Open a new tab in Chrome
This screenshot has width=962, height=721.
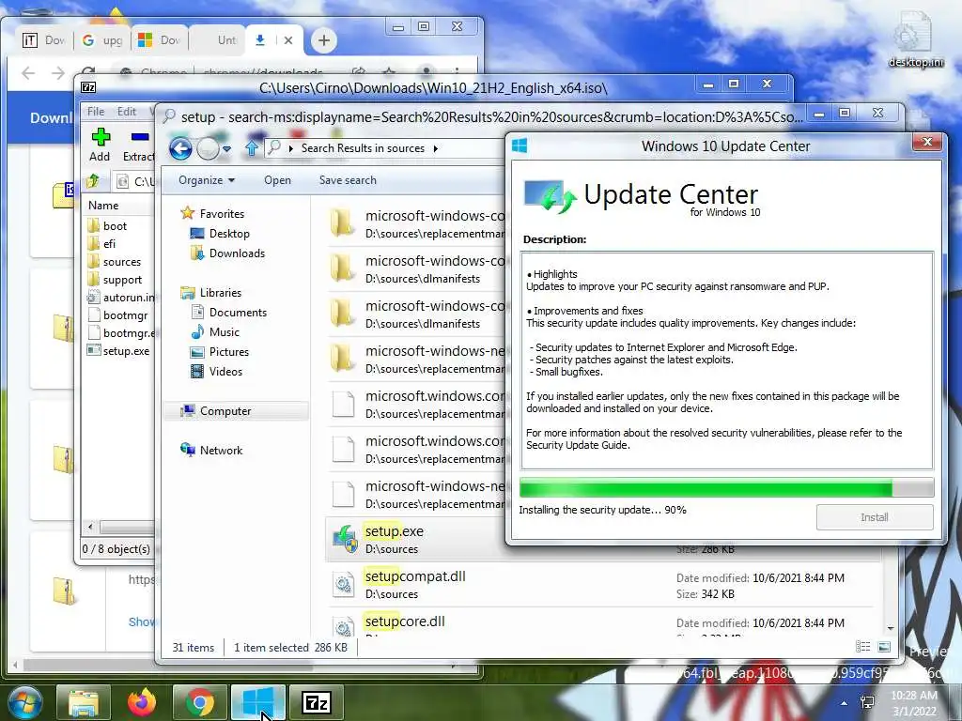324,41
